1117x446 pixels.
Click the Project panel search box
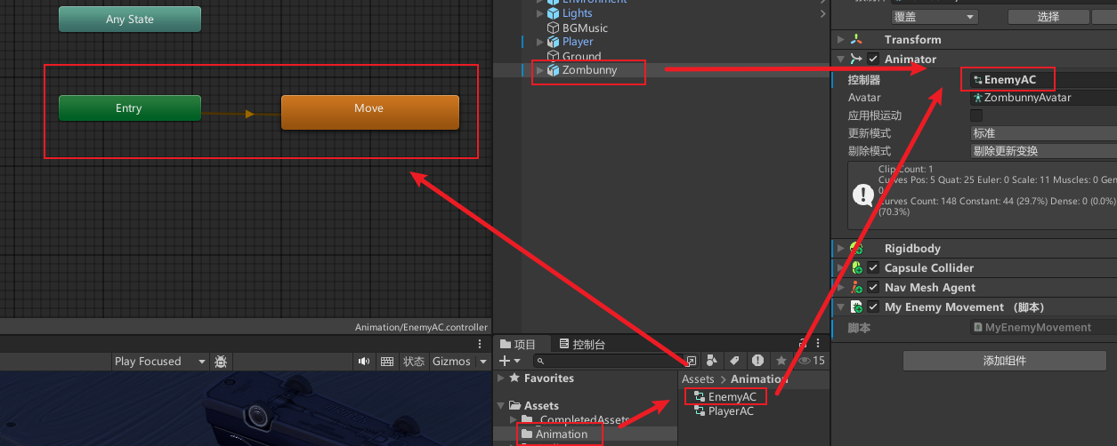click(x=608, y=362)
